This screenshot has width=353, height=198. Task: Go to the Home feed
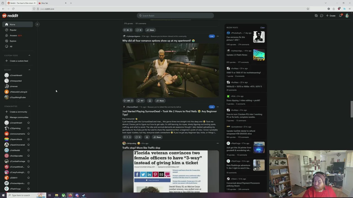17,24
